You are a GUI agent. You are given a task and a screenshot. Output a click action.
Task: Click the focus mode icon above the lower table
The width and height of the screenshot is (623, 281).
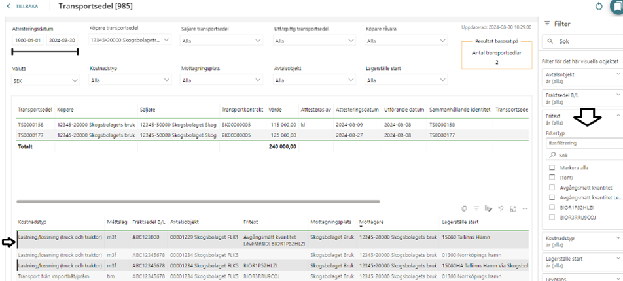[512, 208]
